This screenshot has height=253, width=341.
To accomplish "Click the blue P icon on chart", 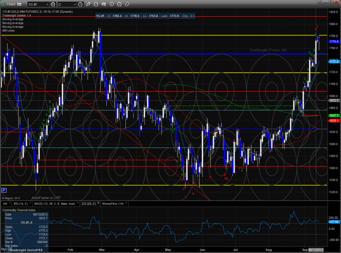I will (4, 190).
